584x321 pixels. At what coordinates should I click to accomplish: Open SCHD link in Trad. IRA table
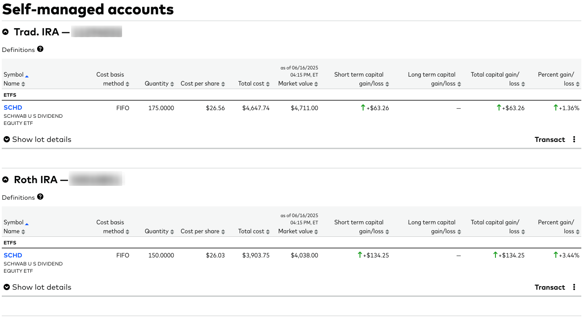pos(13,107)
